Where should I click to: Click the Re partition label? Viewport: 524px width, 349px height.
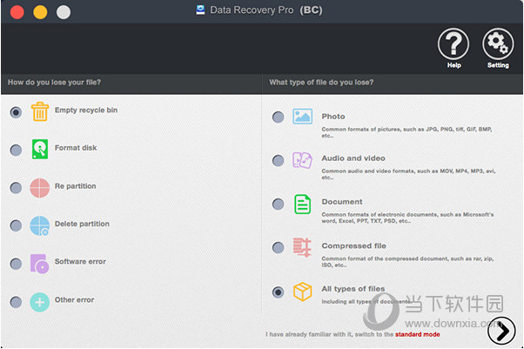(75, 186)
